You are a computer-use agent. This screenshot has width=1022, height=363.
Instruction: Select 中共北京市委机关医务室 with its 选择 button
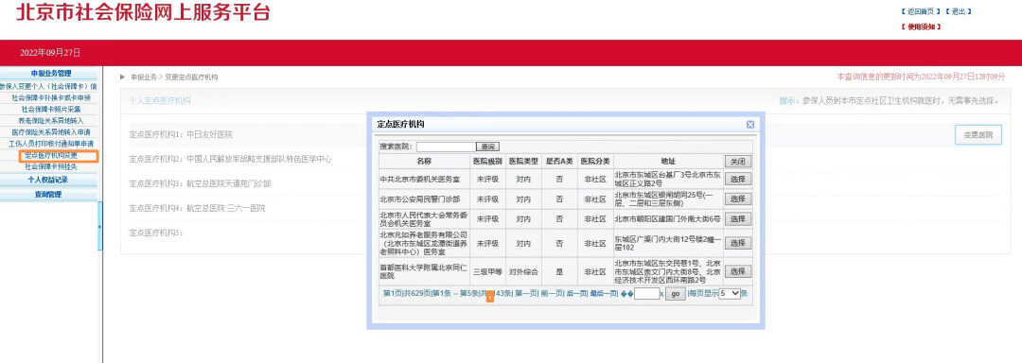click(738, 179)
